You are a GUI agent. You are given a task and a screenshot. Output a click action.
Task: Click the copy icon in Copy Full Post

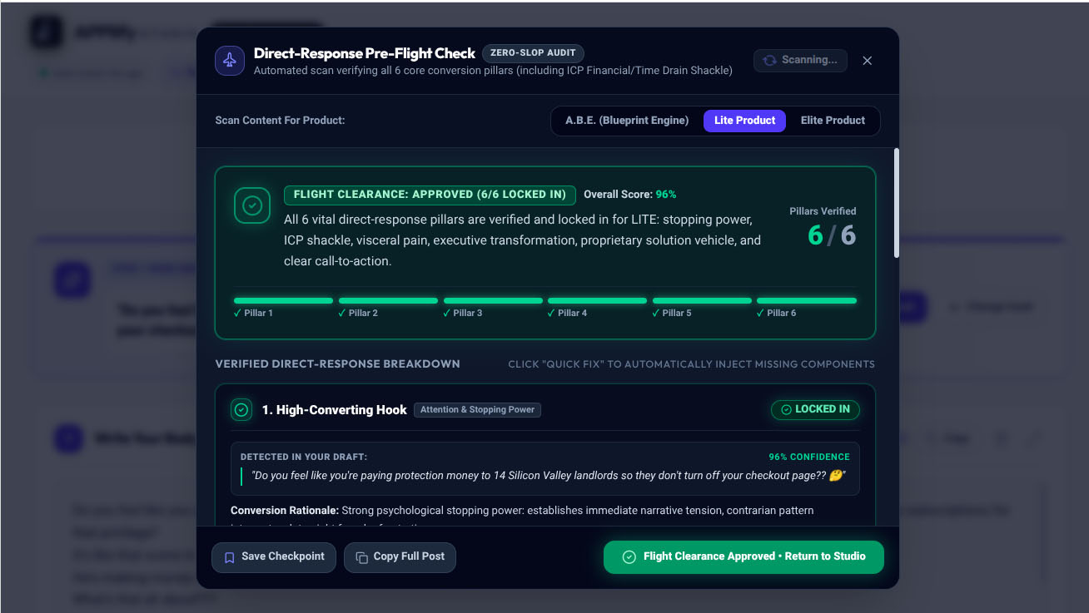(x=361, y=557)
